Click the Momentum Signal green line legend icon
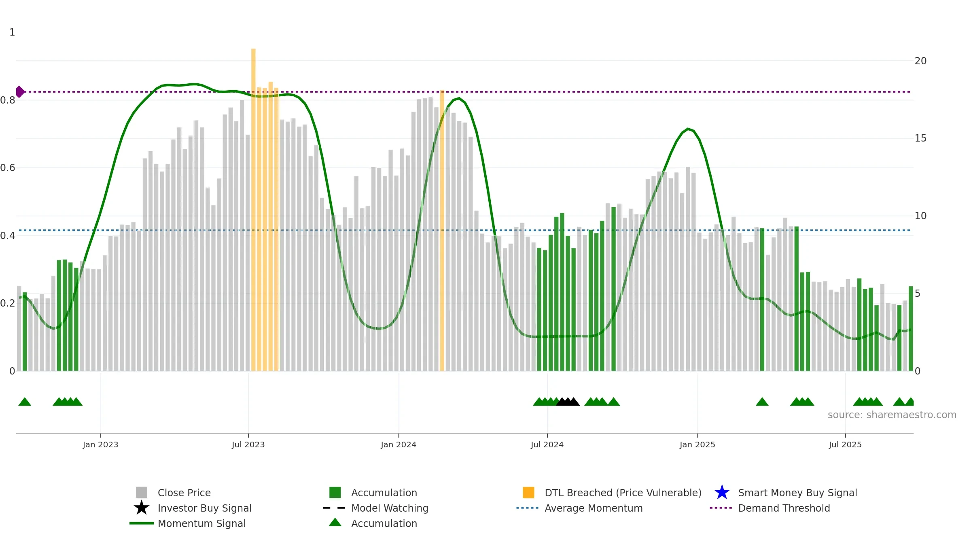 141,523
